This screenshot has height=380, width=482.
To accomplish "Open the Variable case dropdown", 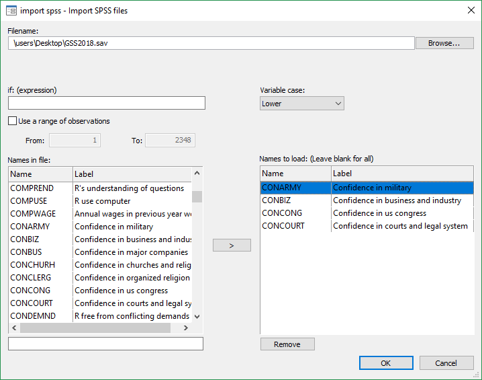I will (x=302, y=104).
